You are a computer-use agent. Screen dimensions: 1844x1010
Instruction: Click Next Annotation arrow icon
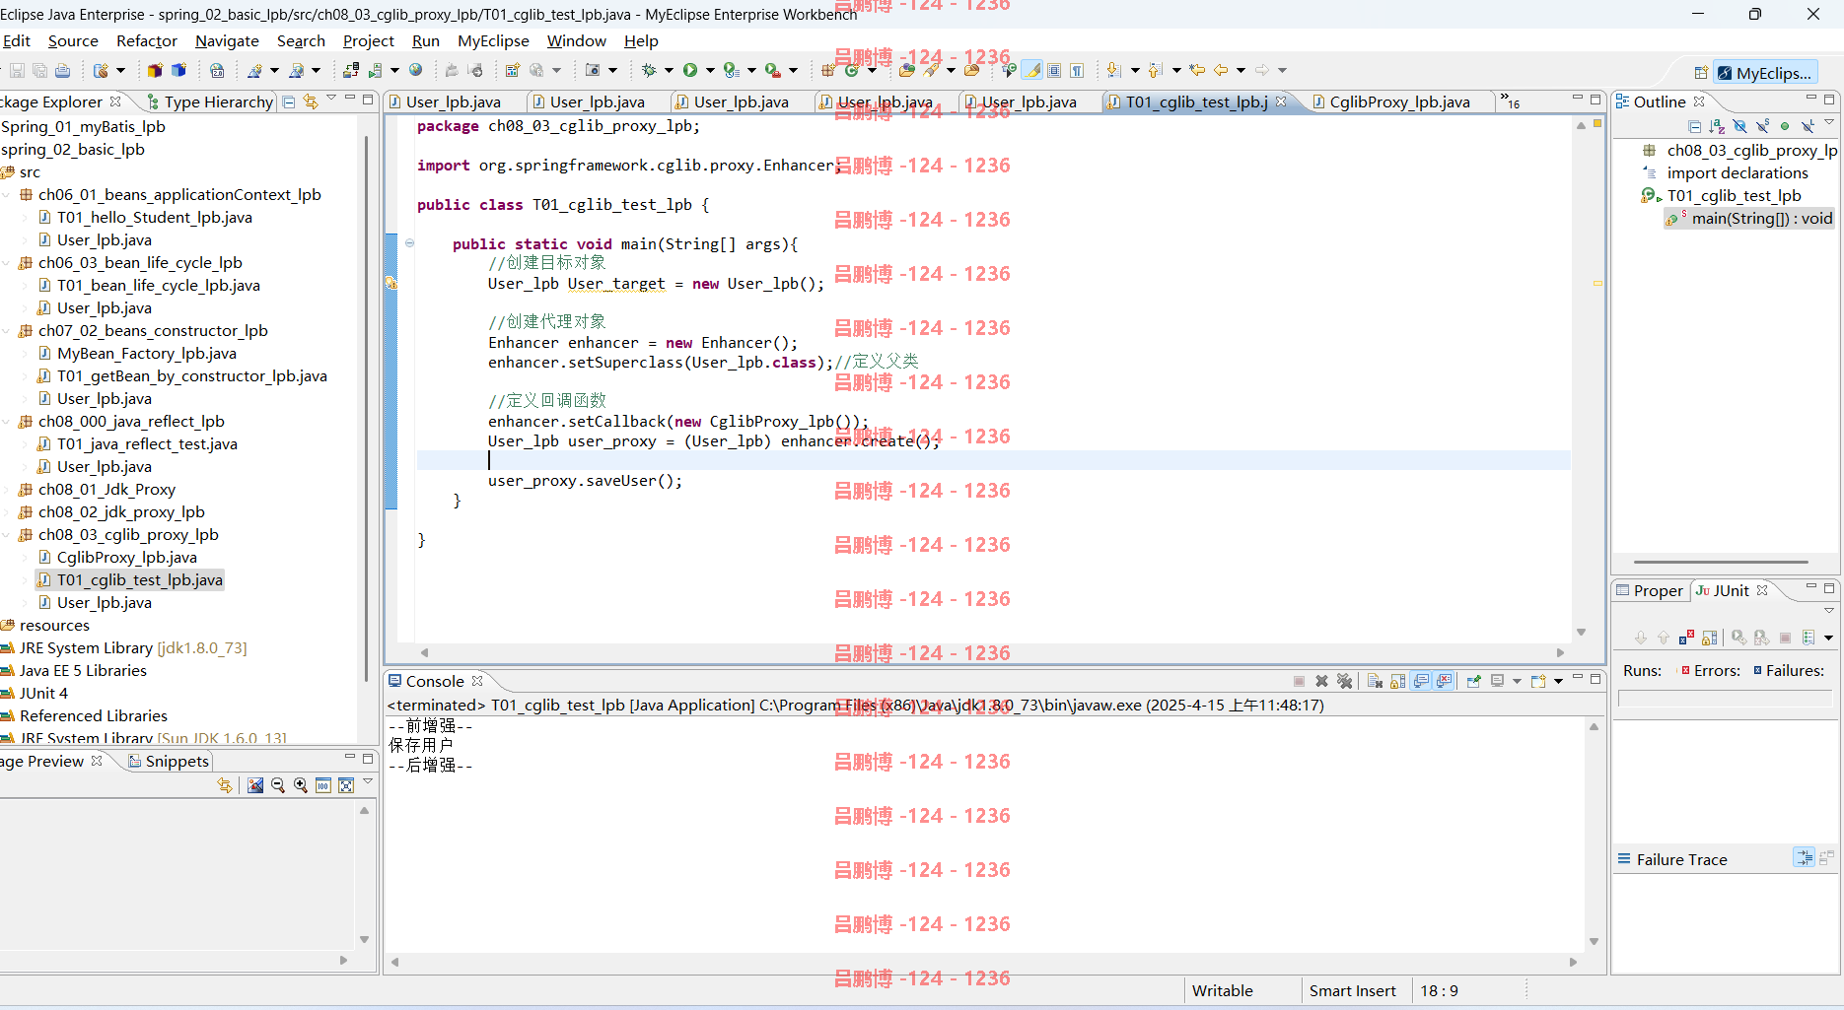click(x=1113, y=70)
